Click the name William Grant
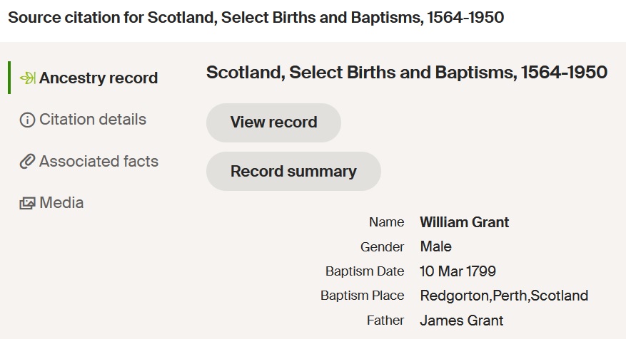Screen dimensions: 626x339 pyautogui.click(x=465, y=222)
